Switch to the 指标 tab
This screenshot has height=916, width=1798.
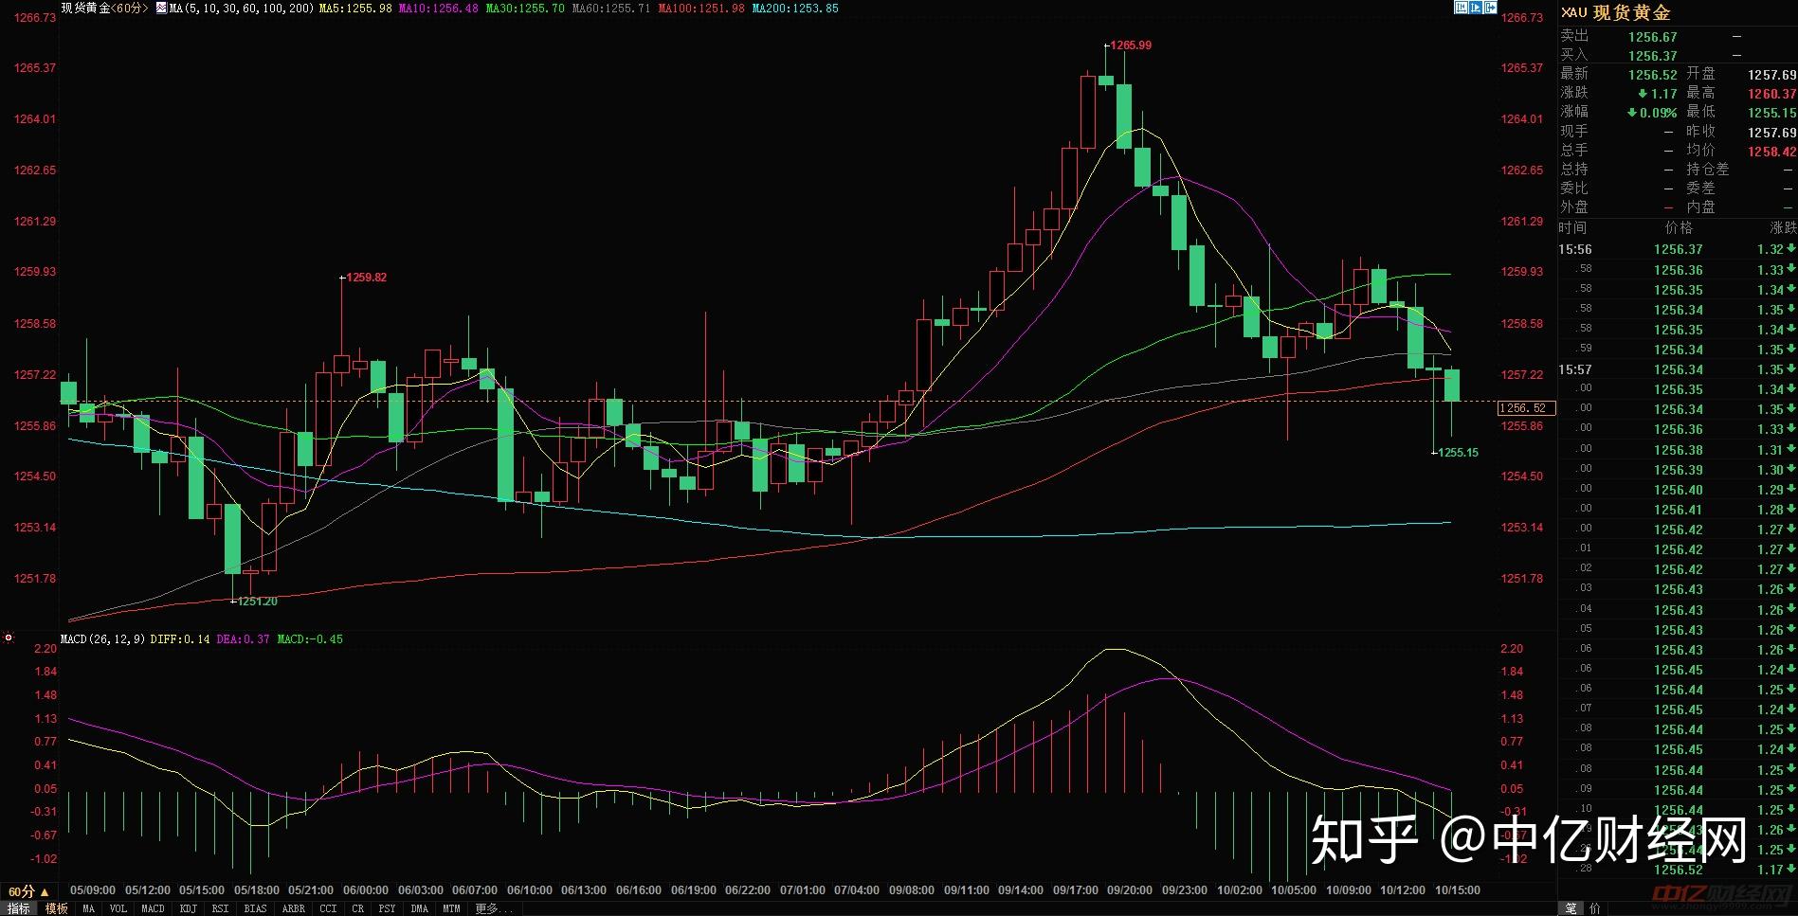coord(19,908)
